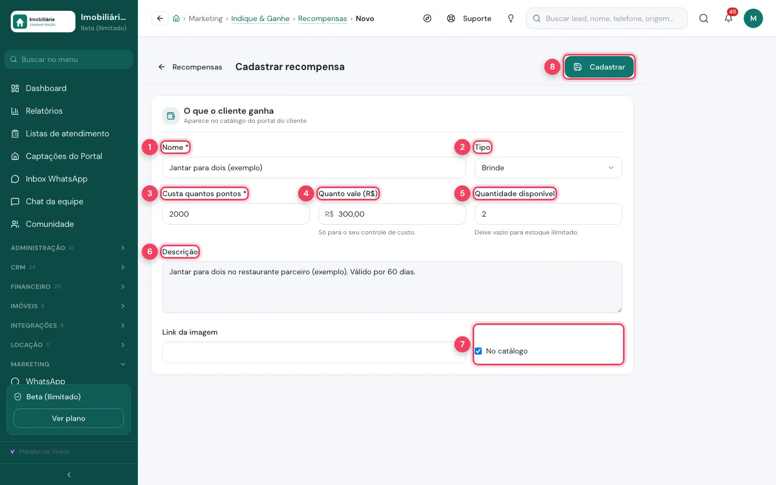776x485 pixels.
Task: Click the Dashboard grid icon
Action: pos(15,88)
